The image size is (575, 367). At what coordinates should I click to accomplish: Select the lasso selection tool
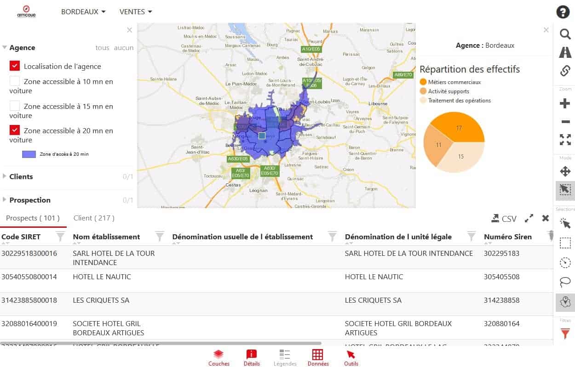coord(565,282)
